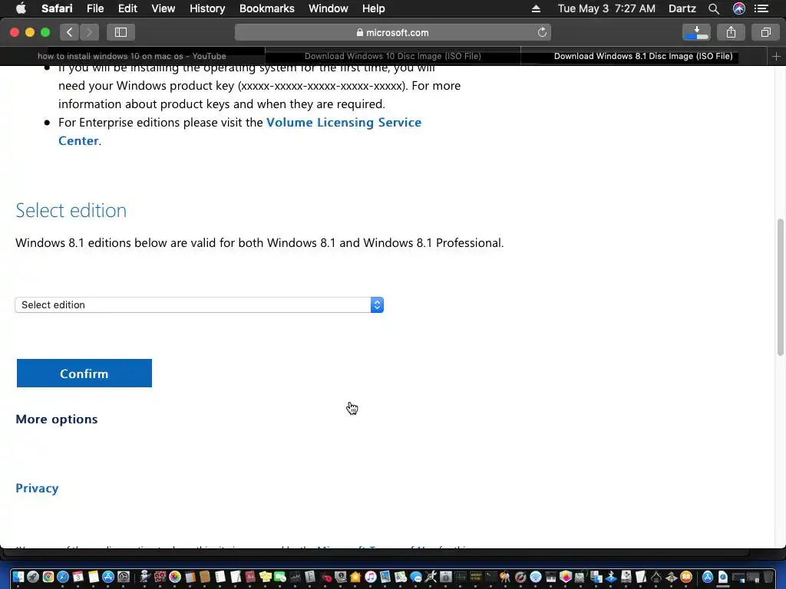The width and height of the screenshot is (786, 589).
Task: Open the Safari File menu
Action: click(94, 8)
